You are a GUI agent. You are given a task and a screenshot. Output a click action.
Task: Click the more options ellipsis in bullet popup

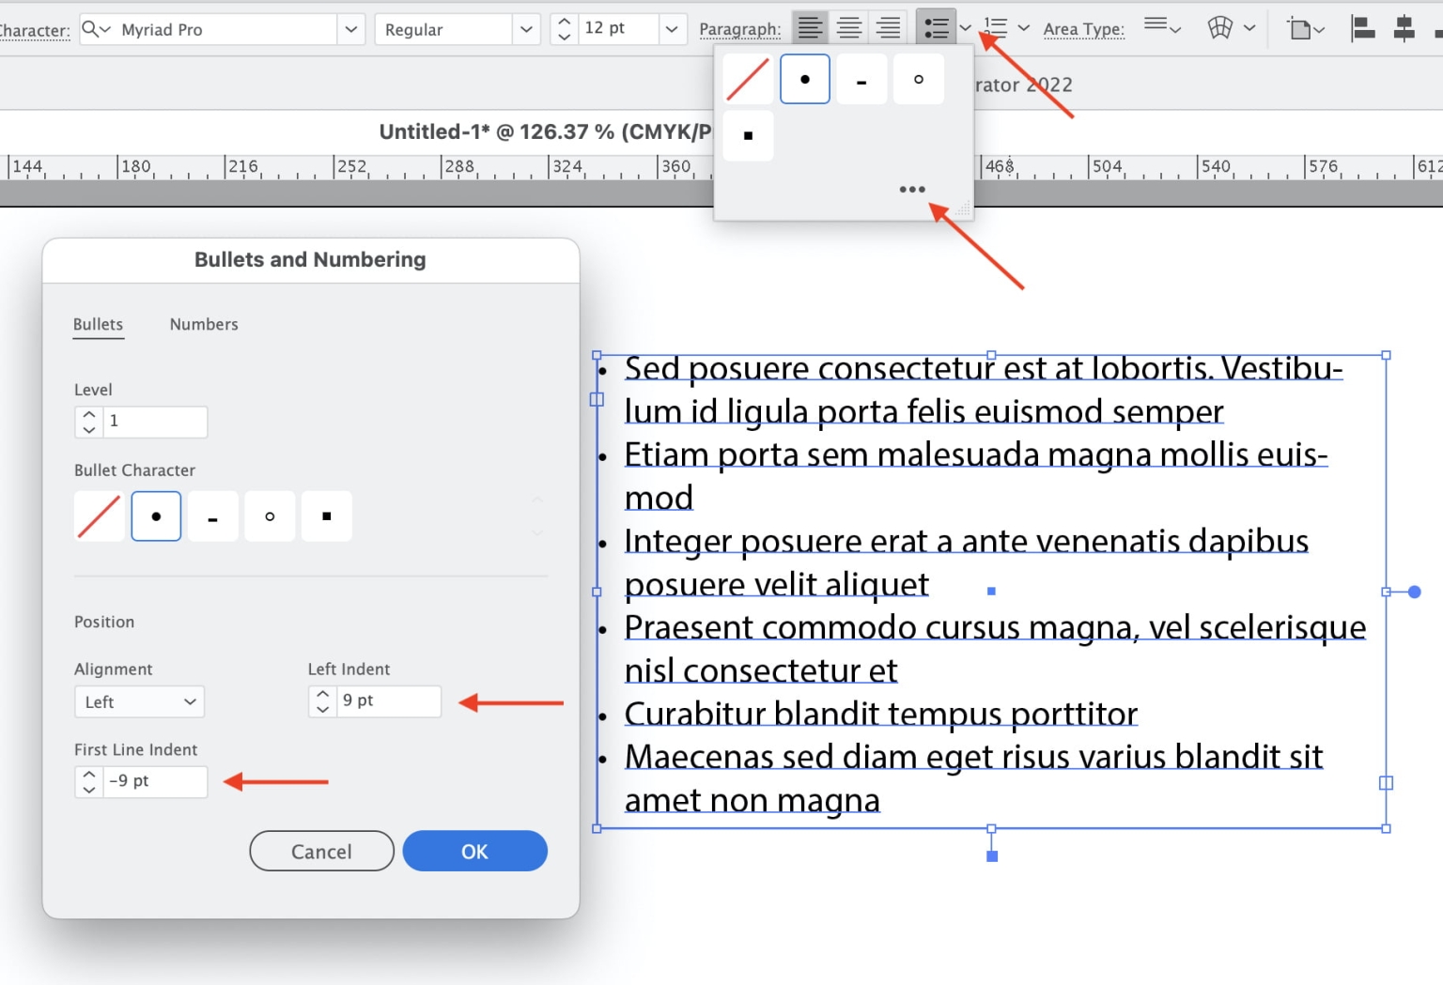[912, 189]
